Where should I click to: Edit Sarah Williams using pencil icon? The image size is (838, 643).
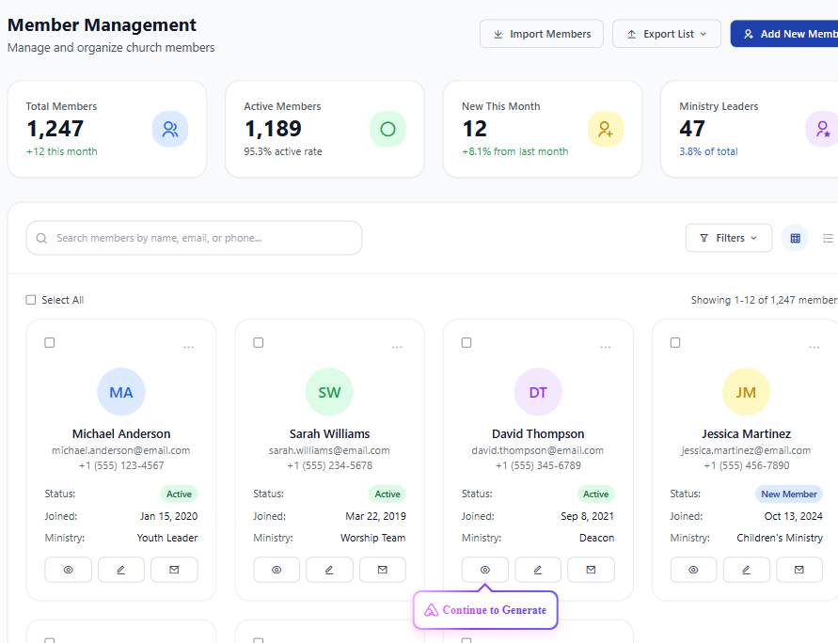tap(329, 570)
